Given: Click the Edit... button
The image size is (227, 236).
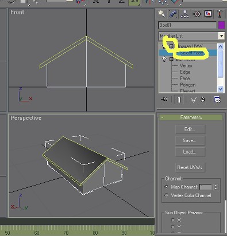Looking at the screenshot, I should pyautogui.click(x=190, y=129).
